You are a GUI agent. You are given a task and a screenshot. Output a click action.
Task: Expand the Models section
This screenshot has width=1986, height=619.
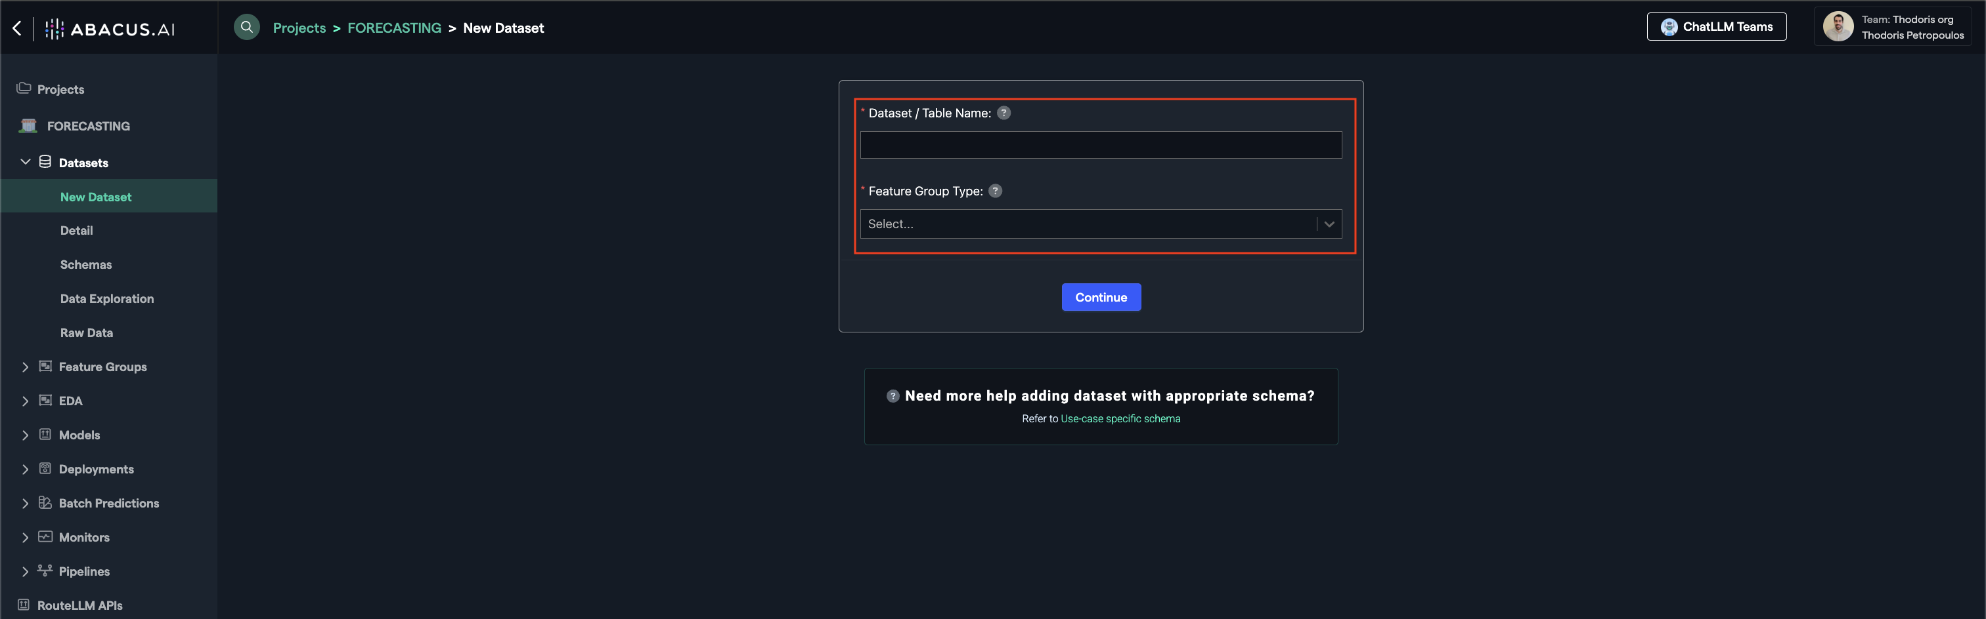pos(26,435)
